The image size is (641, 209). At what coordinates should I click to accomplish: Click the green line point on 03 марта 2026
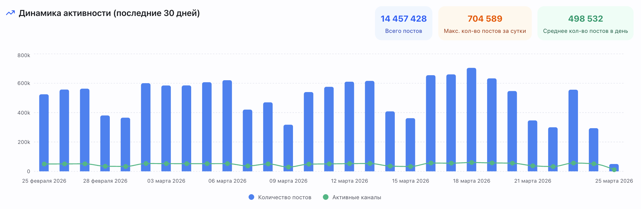pyautogui.click(x=166, y=164)
